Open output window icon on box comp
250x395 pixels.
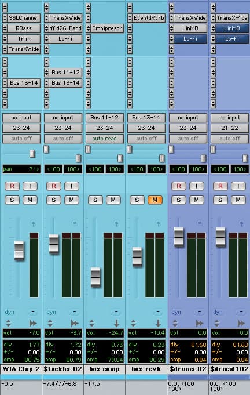[116, 223]
